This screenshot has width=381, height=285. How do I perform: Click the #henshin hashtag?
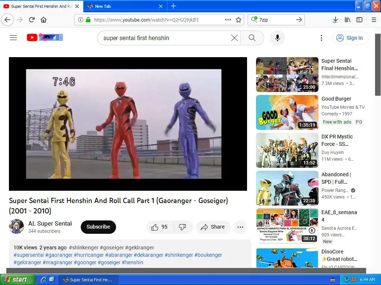(132, 262)
